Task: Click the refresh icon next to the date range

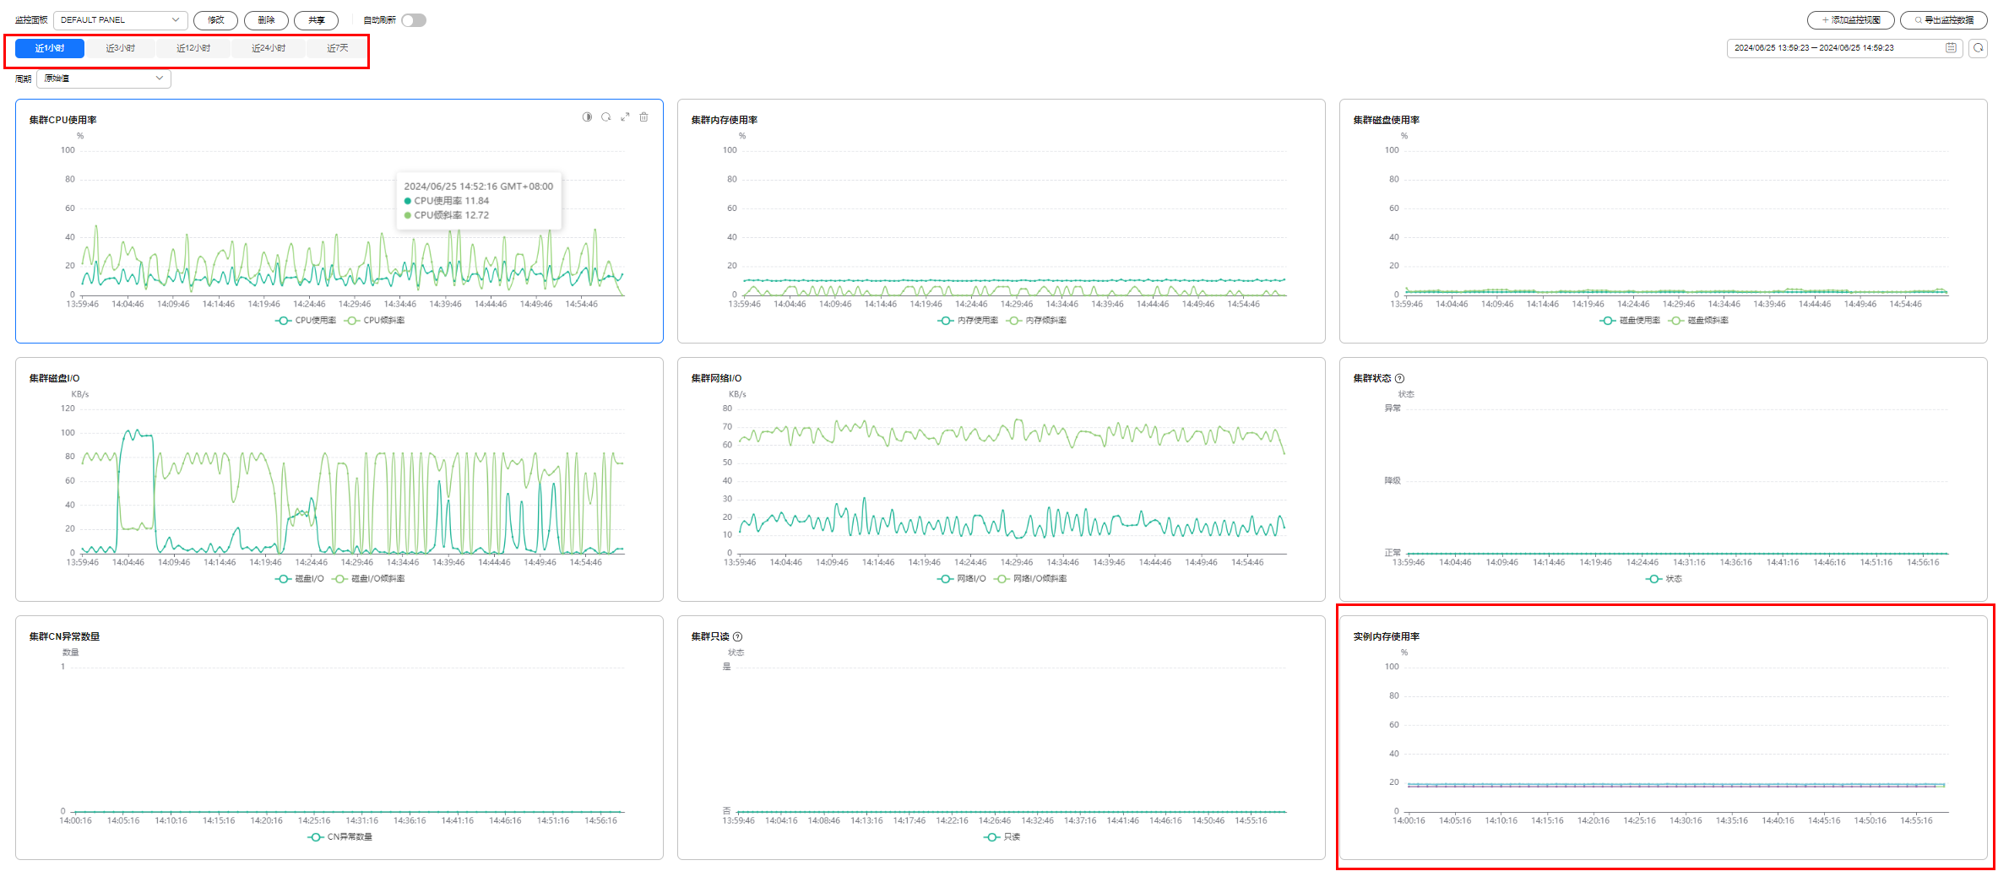Action: click(x=1978, y=48)
